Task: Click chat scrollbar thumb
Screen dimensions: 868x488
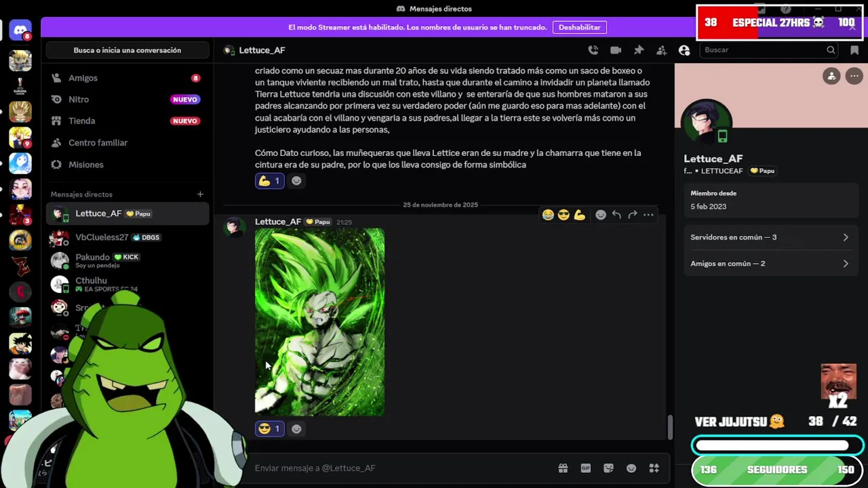Action: pos(671,427)
